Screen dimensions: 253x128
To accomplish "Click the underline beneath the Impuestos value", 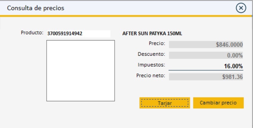I will pyautogui.click(x=206, y=70).
